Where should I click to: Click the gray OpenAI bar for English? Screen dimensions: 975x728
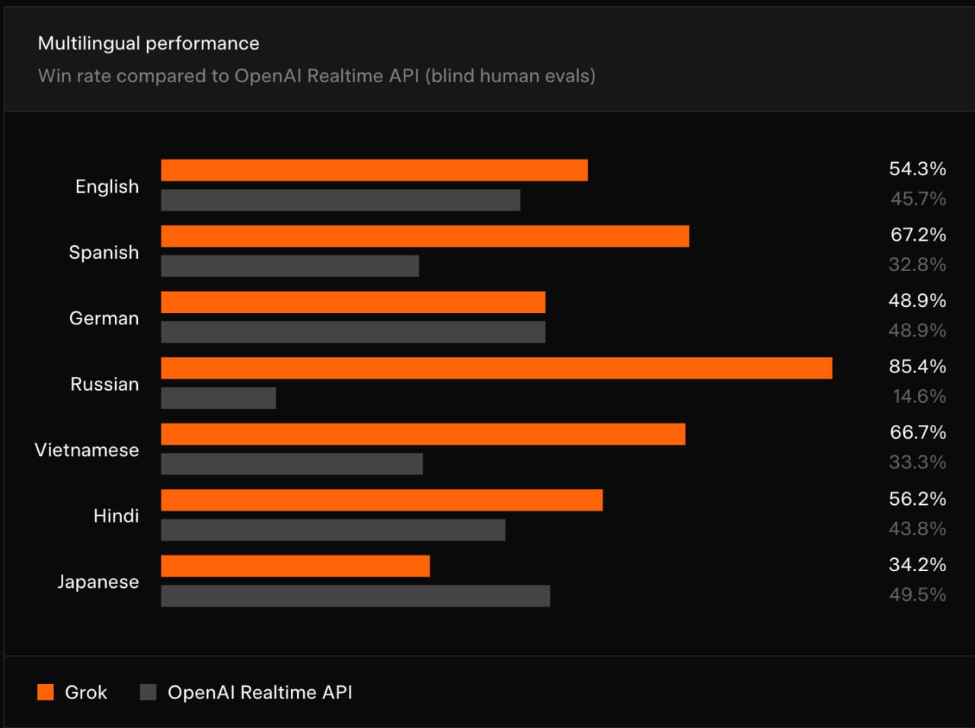(x=340, y=200)
